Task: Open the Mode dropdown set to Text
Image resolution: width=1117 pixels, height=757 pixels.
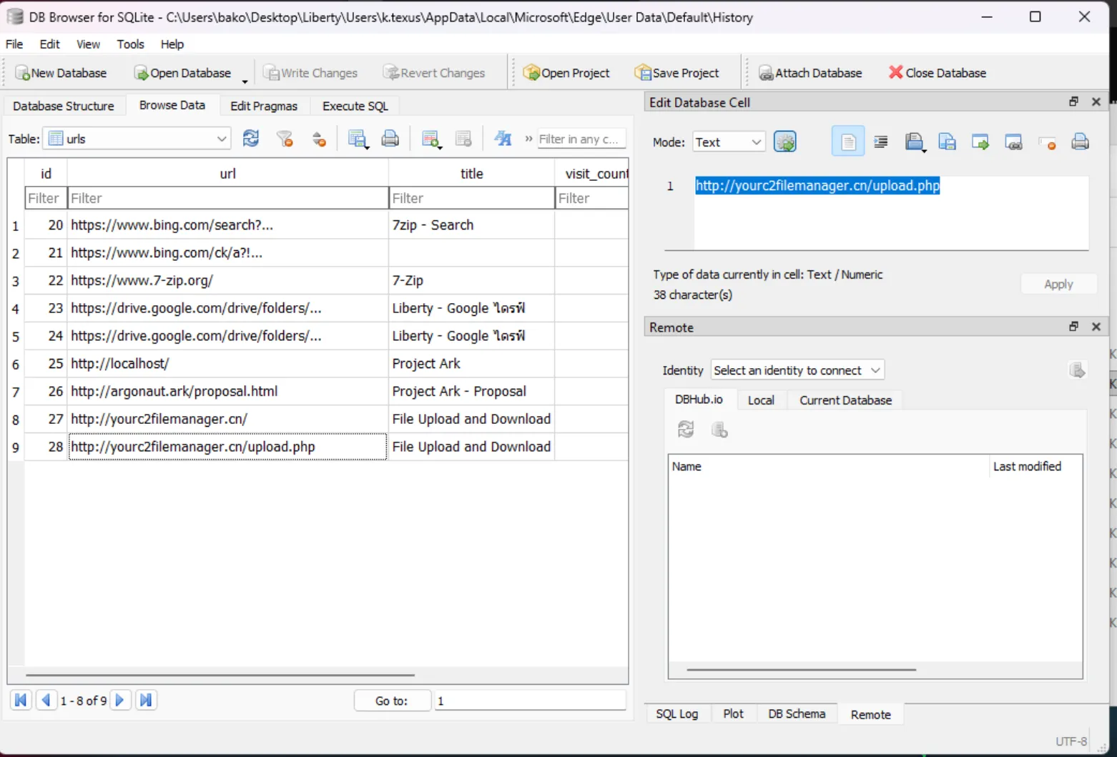Action: point(729,142)
